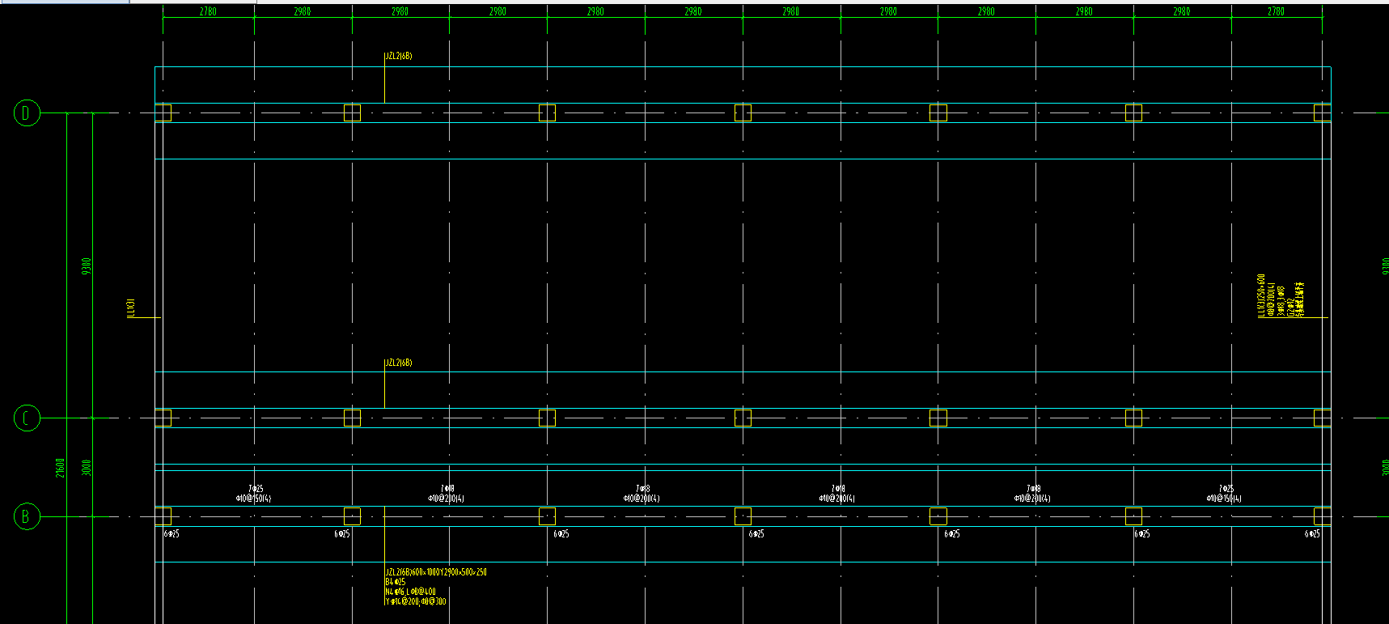Select the rightmost column on axis C
The width and height of the screenshot is (1389, 624).
pyautogui.click(x=1323, y=418)
